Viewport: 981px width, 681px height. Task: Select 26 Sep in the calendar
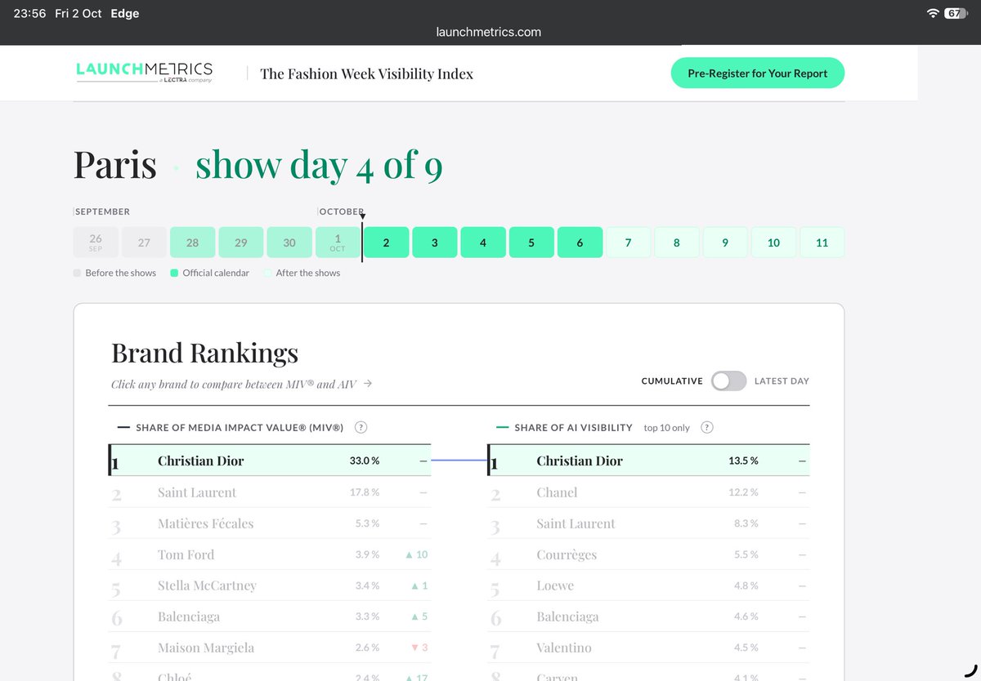coord(96,243)
